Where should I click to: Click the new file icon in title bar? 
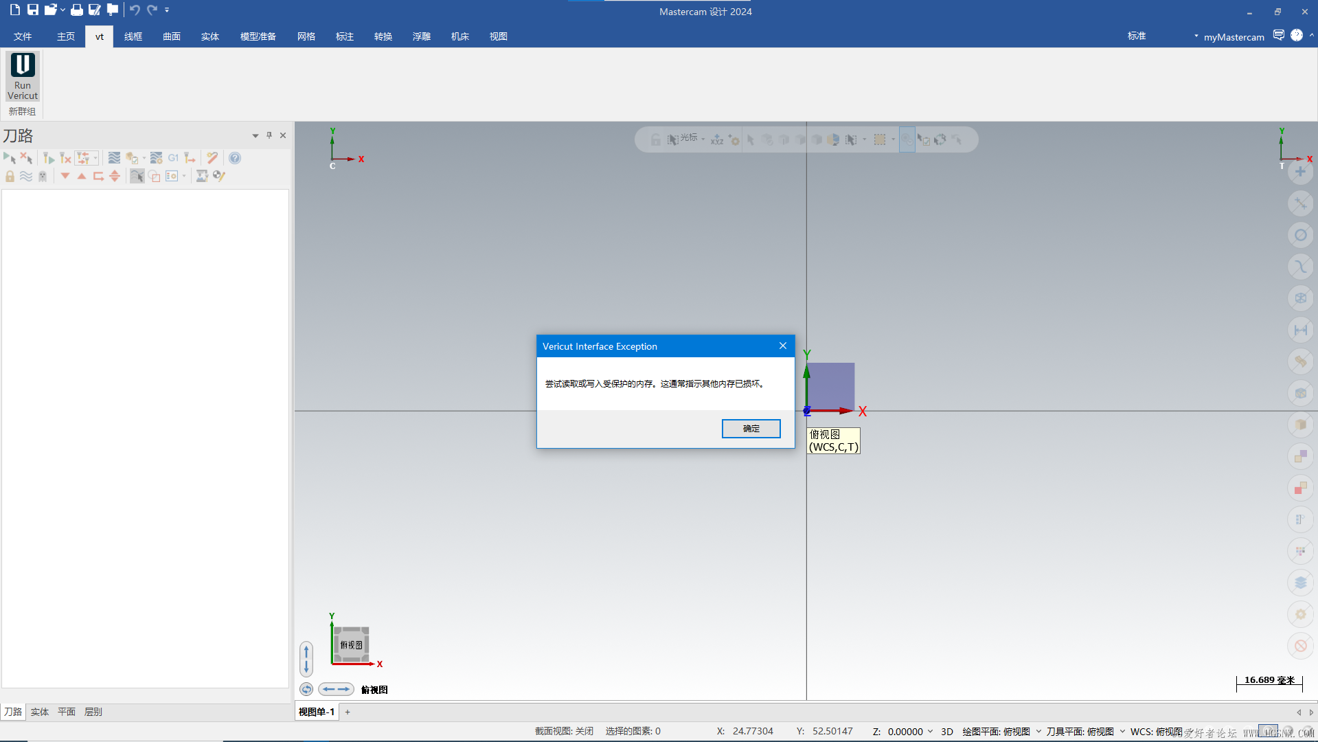14,10
